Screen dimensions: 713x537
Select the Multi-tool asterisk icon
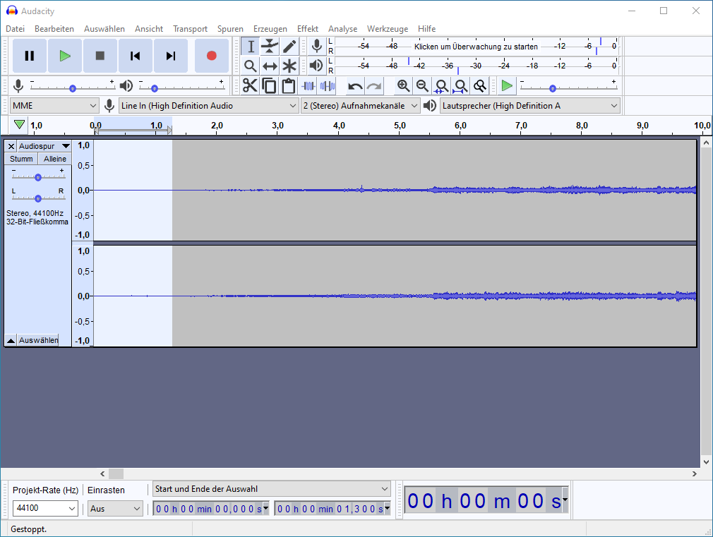coord(289,66)
